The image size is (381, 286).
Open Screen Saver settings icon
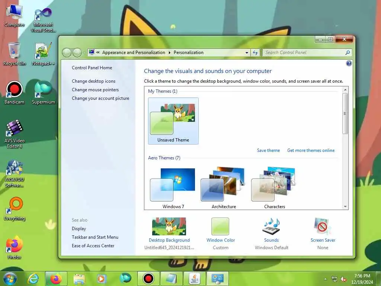pyautogui.click(x=323, y=227)
